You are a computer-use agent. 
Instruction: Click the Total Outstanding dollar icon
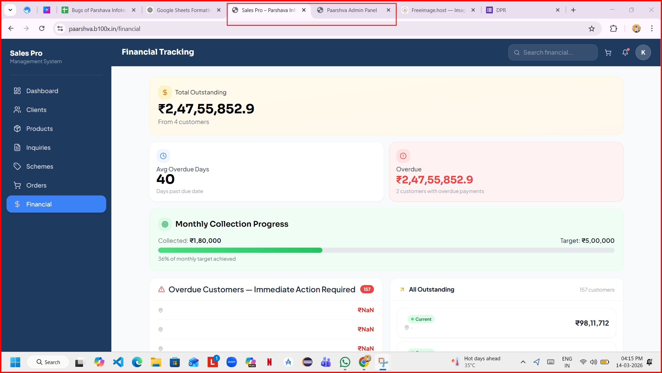point(165,92)
